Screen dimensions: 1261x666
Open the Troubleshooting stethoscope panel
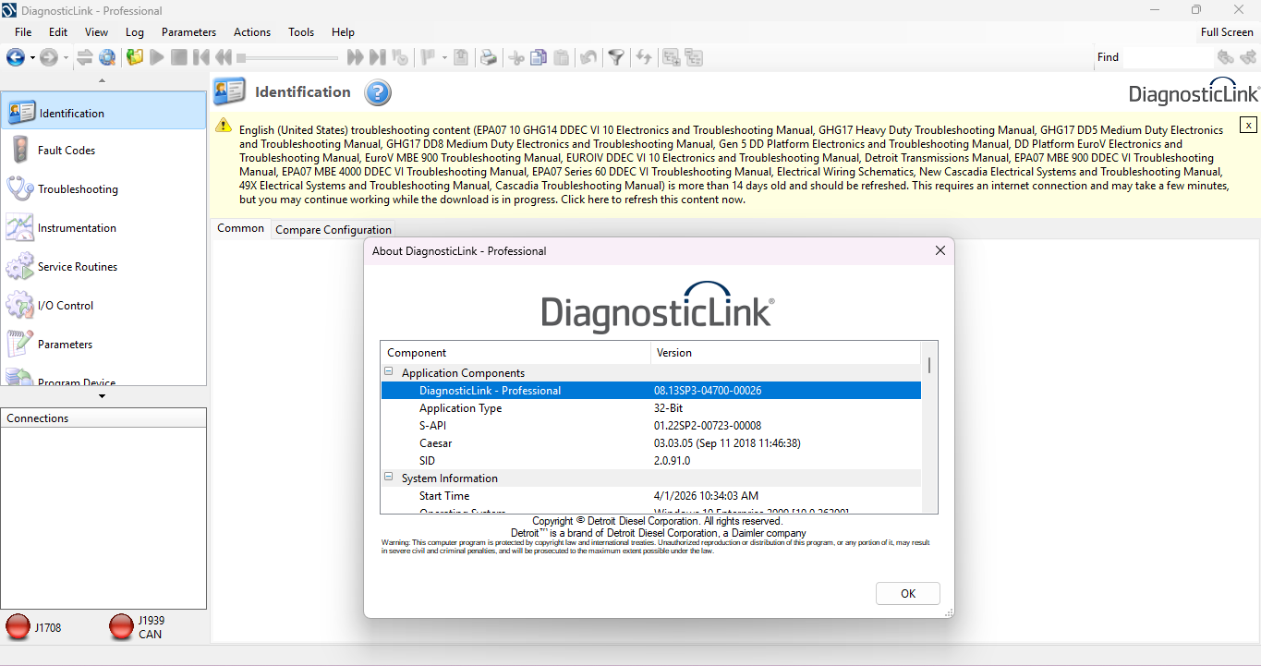(x=103, y=189)
